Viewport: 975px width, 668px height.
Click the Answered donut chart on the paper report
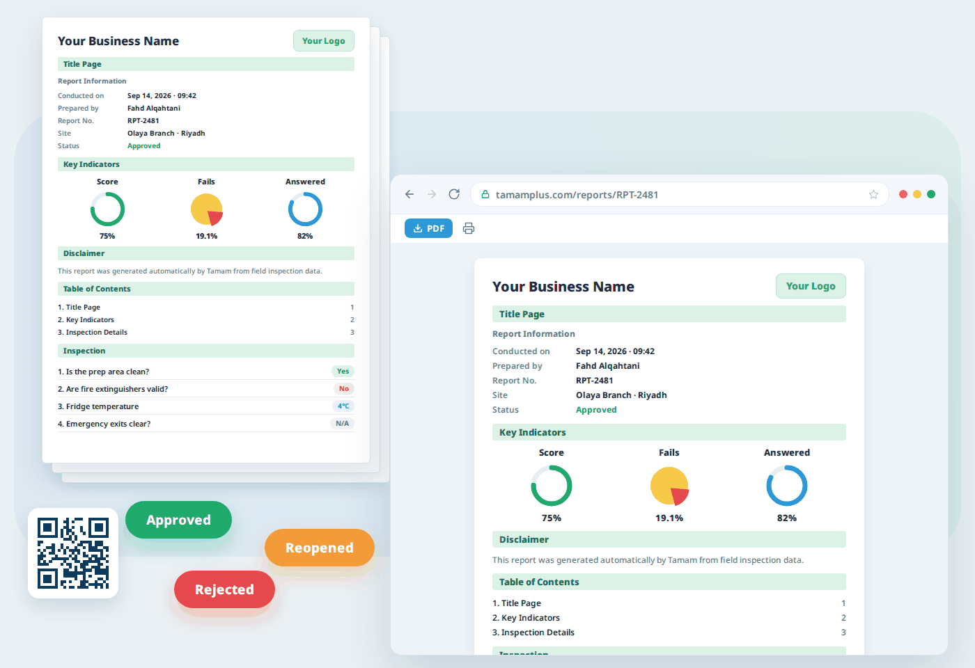305,209
